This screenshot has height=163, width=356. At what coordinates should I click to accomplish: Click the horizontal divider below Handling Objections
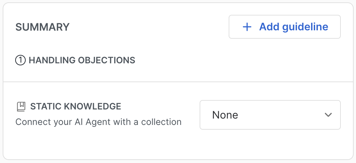pos(178,81)
